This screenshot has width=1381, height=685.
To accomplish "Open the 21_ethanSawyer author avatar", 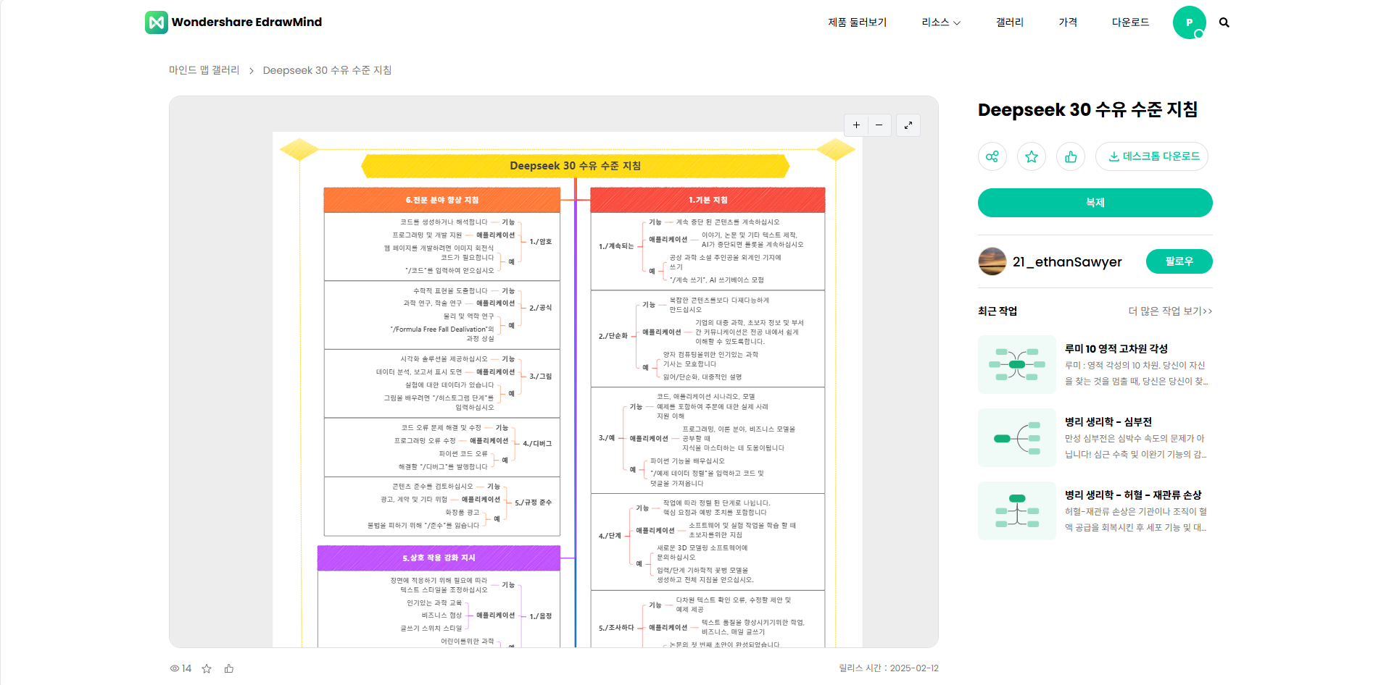I will (x=992, y=261).
